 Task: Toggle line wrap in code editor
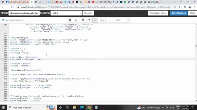click(x=95, y=20)
